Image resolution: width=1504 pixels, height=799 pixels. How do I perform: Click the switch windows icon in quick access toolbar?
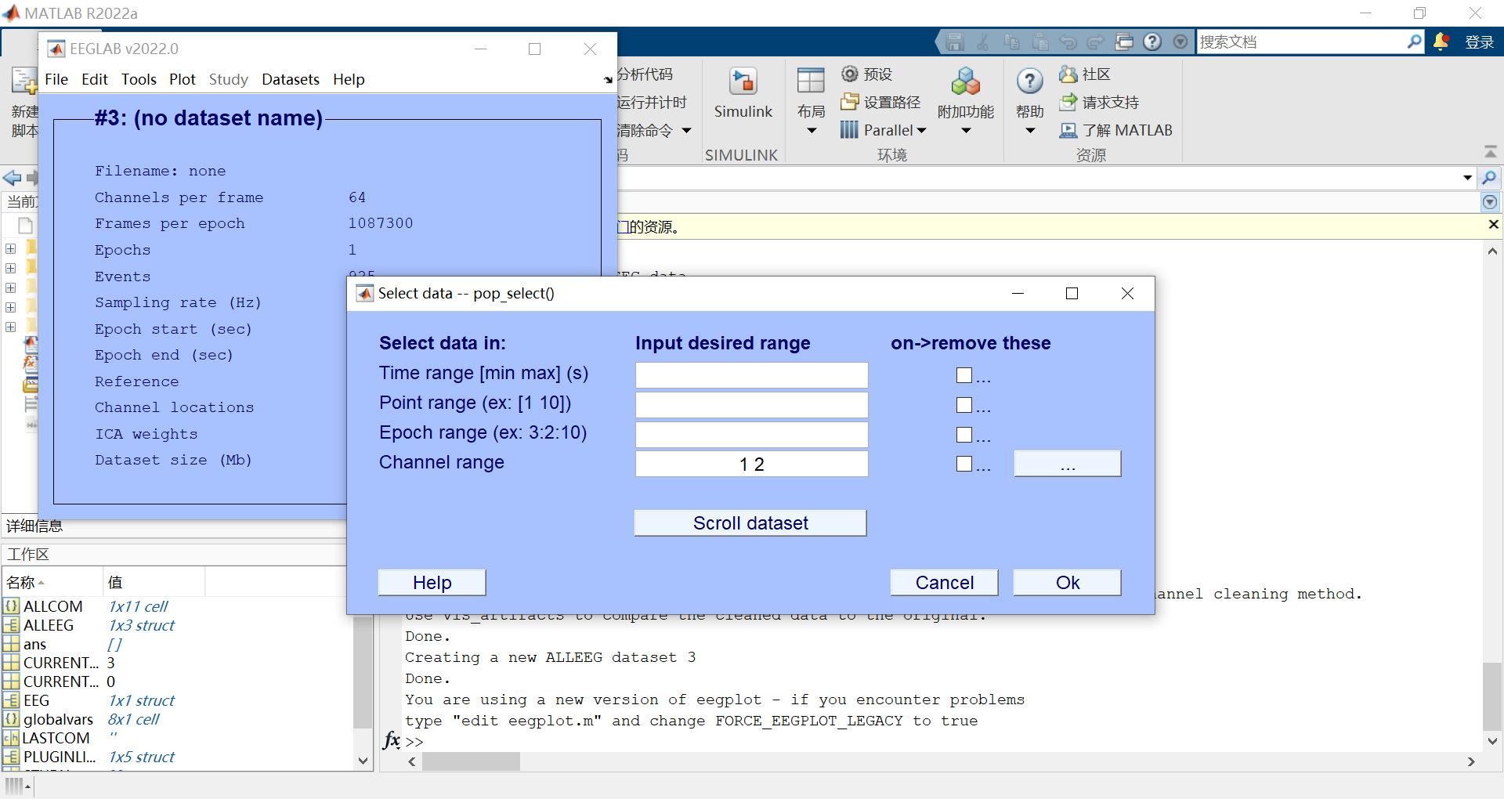click(1124, 42)
